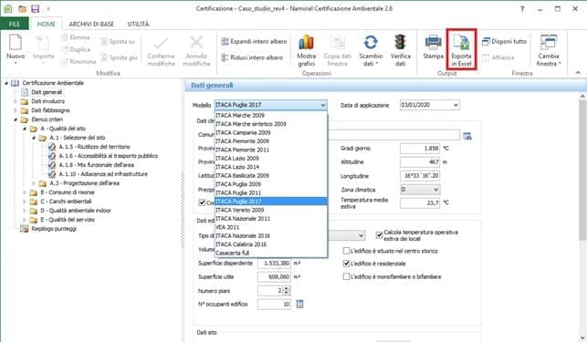Toggle the checkbox below Precipitazioni label

point(202,202)
